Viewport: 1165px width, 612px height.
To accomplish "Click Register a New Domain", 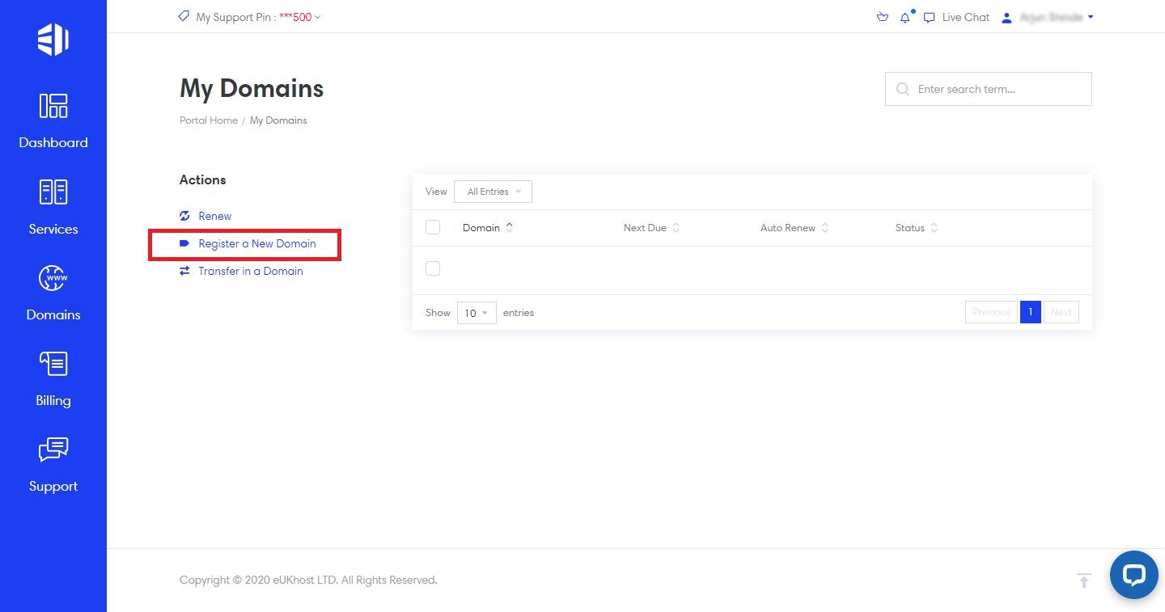I will click(257, 243).
